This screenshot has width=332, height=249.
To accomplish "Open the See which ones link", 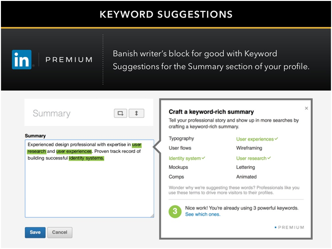I will click(203, 214).
